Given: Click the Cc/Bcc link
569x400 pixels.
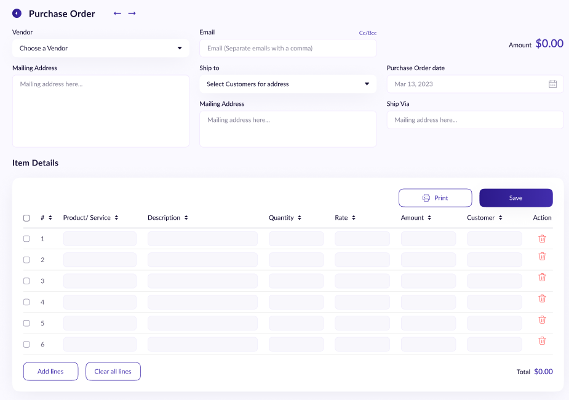Looking at the screenshot, I should point(367,33).
